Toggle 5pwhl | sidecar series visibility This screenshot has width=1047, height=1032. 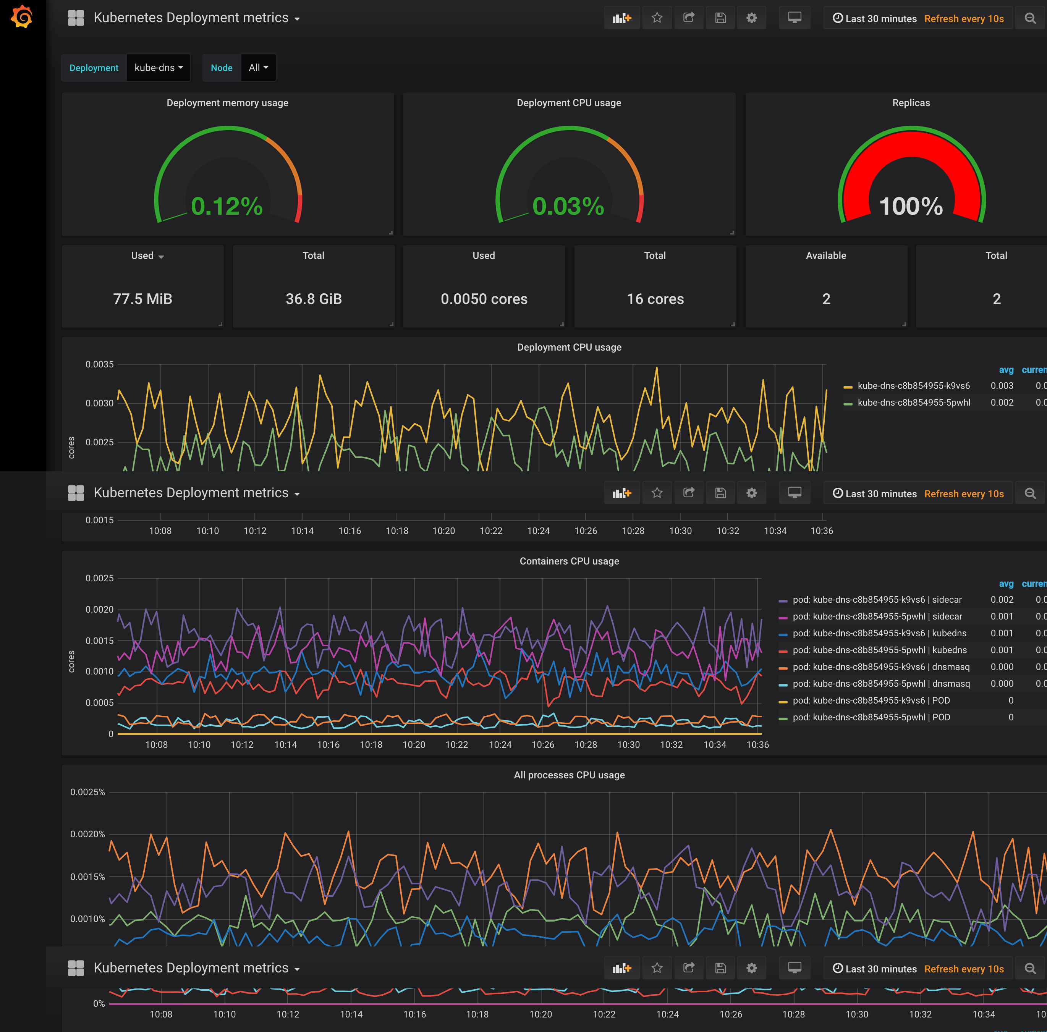pos(877,616)
